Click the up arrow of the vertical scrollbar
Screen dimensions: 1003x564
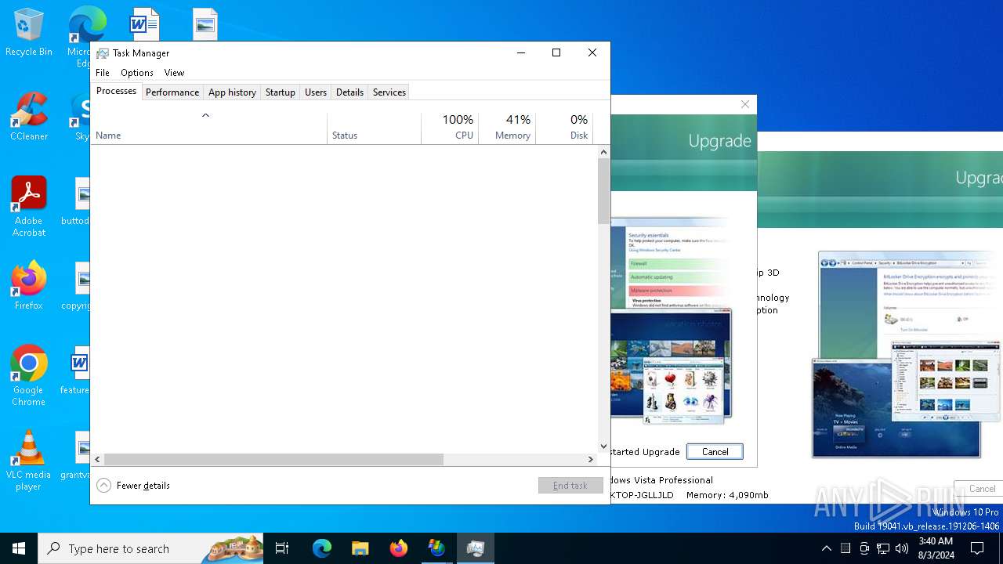(603, 152)
